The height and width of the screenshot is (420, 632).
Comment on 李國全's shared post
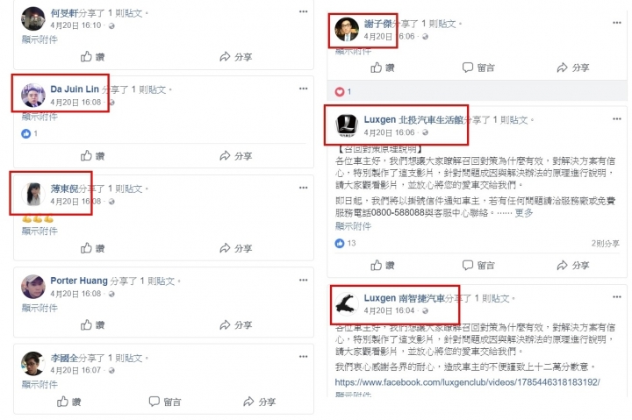coord(165,402)
